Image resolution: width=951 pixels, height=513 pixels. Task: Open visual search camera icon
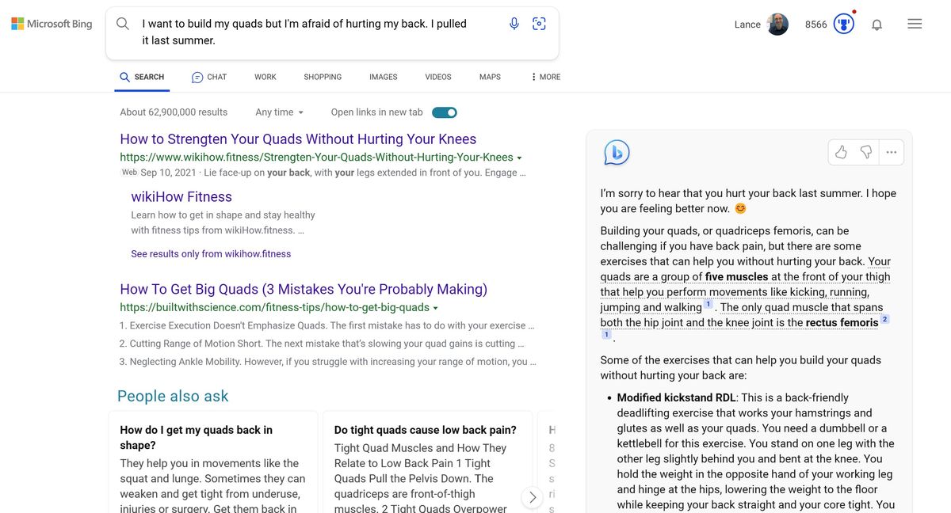(540, 24)
